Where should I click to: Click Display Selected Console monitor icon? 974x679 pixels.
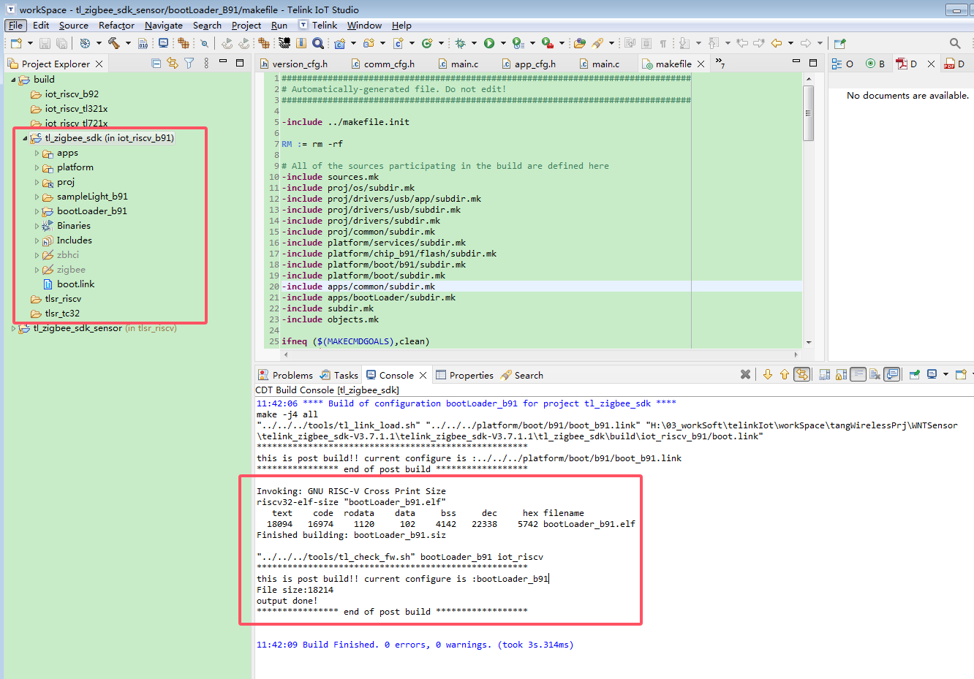click(x=932, y=374)
